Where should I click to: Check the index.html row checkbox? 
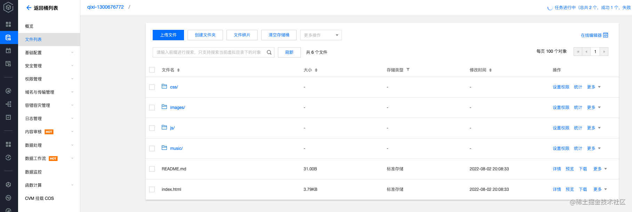(x=152, y=189)
